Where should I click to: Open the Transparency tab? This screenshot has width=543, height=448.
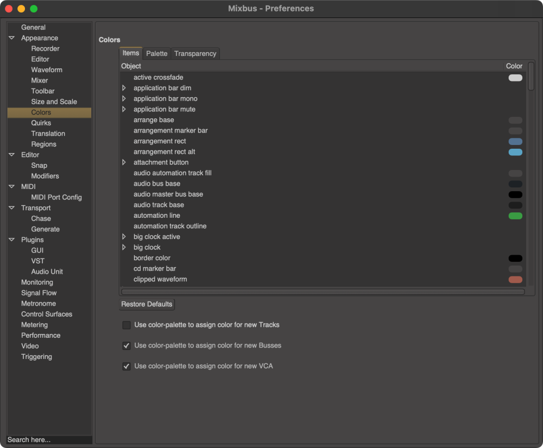[195, 53]
